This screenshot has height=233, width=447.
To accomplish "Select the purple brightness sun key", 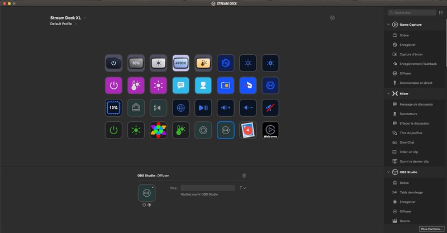I will click(159, 85).
